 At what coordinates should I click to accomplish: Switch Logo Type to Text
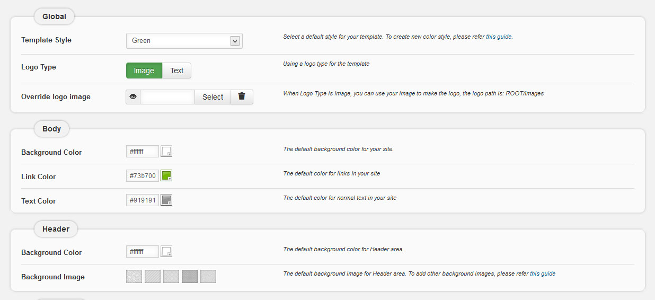[176, 70]
